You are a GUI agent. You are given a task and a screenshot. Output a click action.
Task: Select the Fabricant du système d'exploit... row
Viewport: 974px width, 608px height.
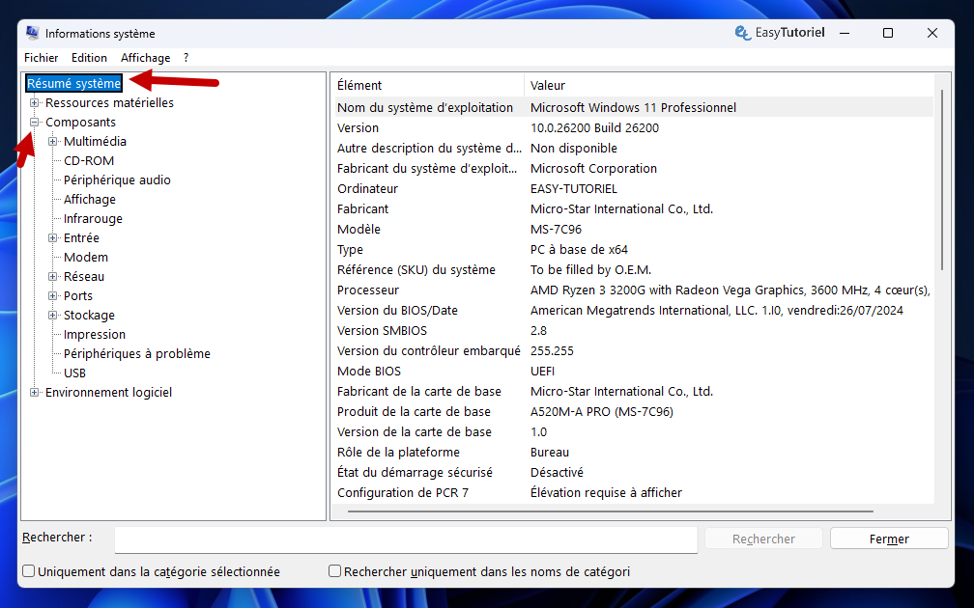click(634, 168)
